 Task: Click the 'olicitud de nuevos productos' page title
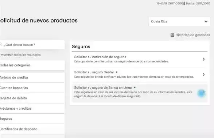point(39,20)
